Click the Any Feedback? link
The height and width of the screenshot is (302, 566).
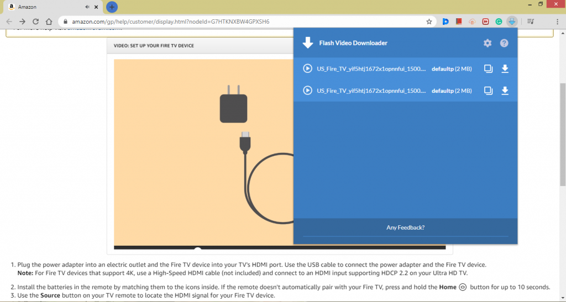(x=405, y=227)
